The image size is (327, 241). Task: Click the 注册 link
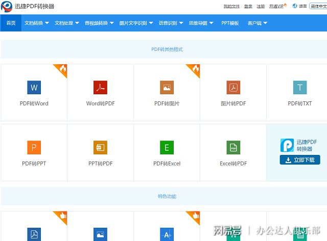click(x=261, y=6)
